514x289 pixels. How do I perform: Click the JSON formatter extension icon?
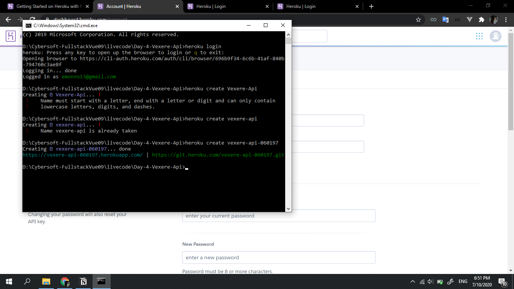point(458,19)
